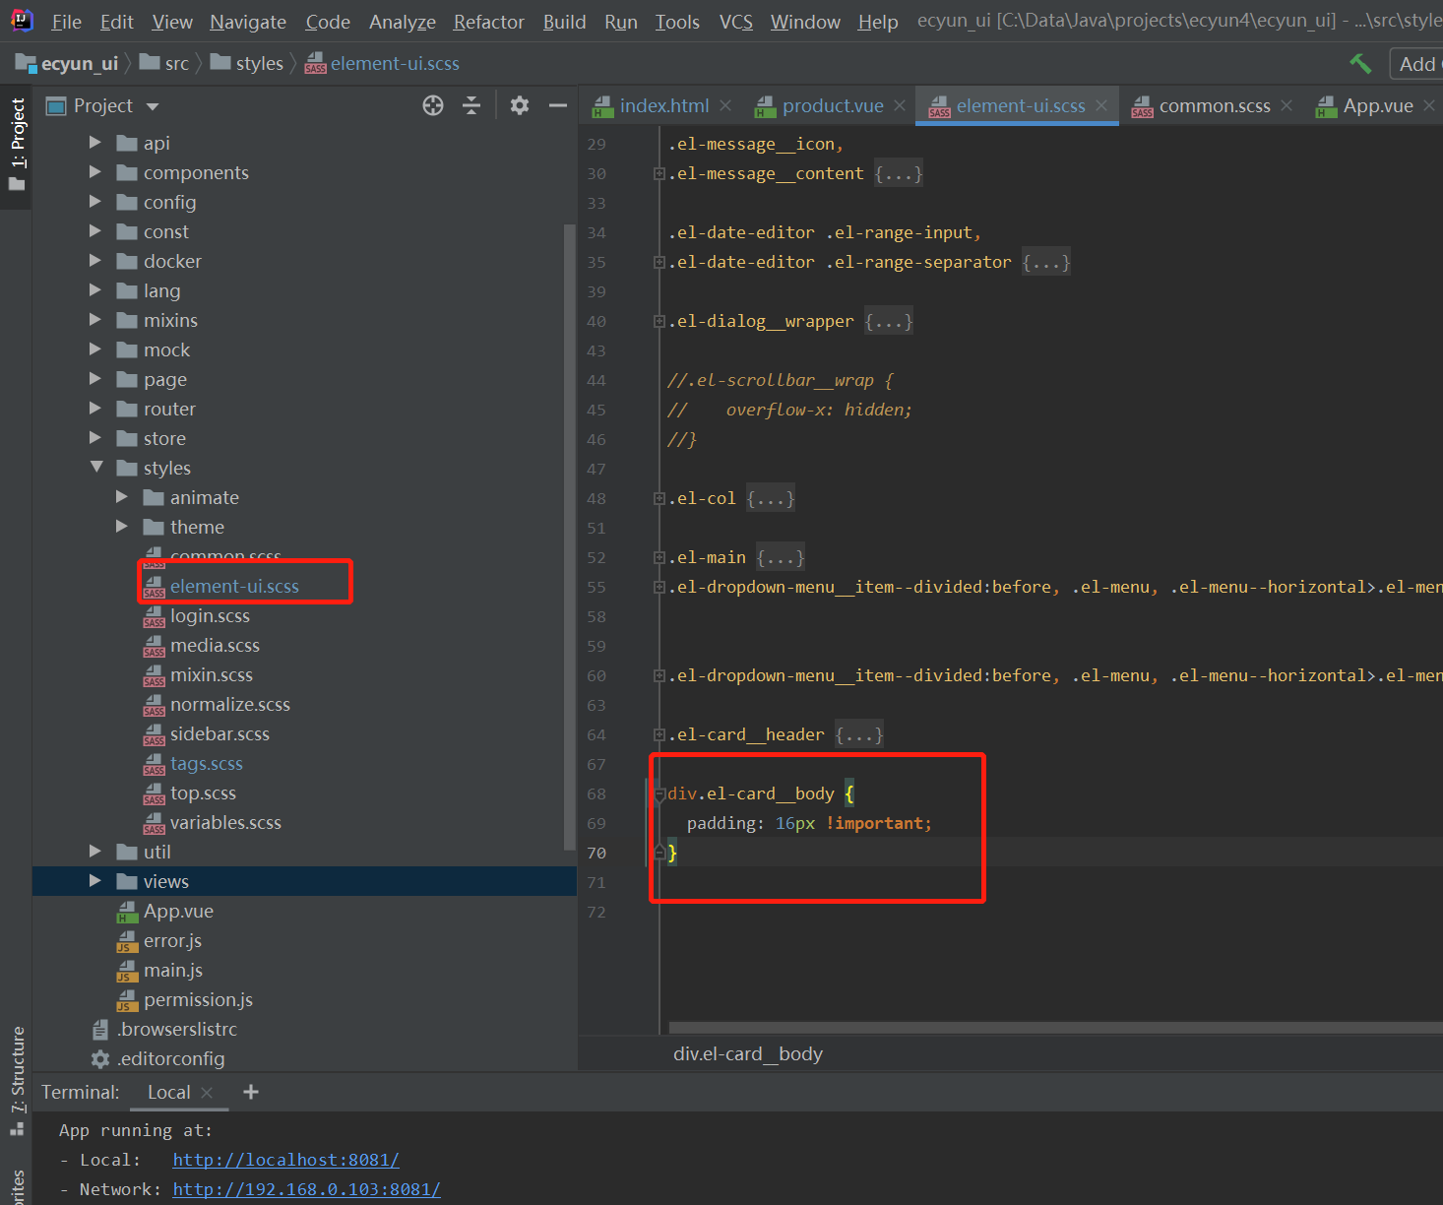This screenshot has width=1443, height=1205.
Task: Select normalize.scss file
Action: 229,704
